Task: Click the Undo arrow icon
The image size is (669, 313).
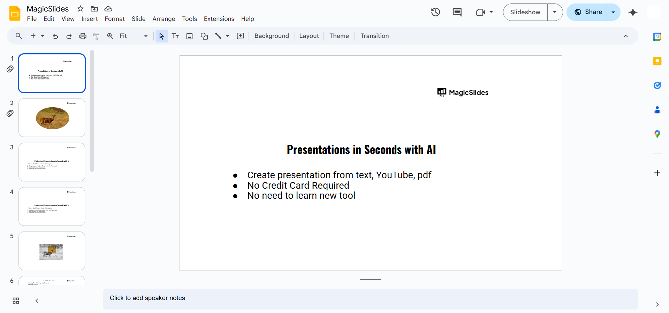Action: click(x=55, y=36)
